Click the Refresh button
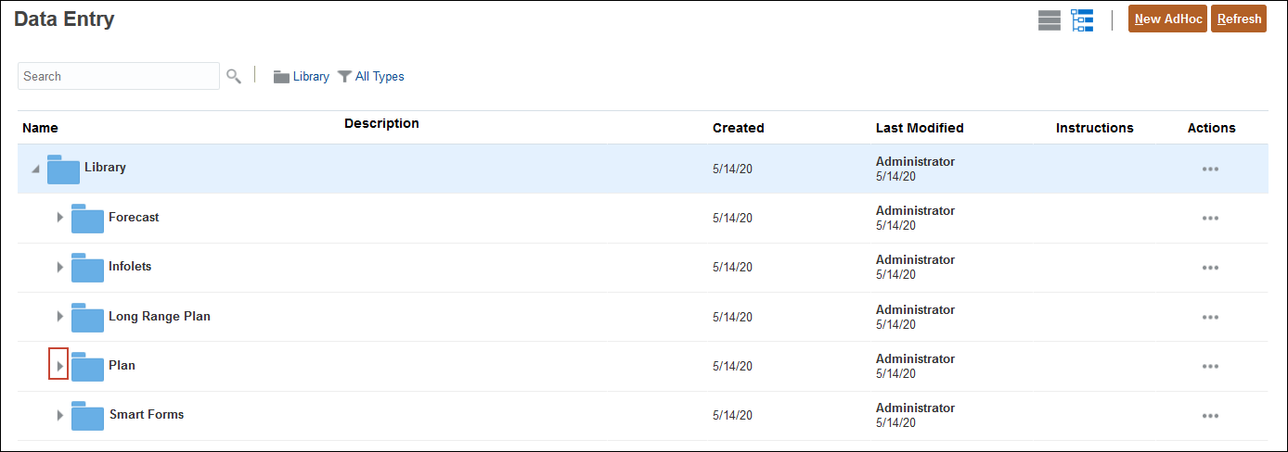 click(x=1238, y=19)
